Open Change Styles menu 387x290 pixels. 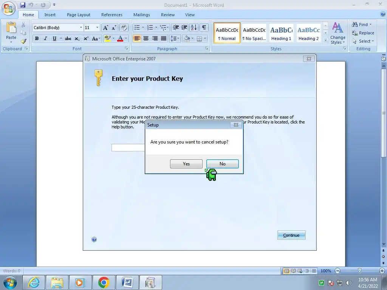click(337, 33)
